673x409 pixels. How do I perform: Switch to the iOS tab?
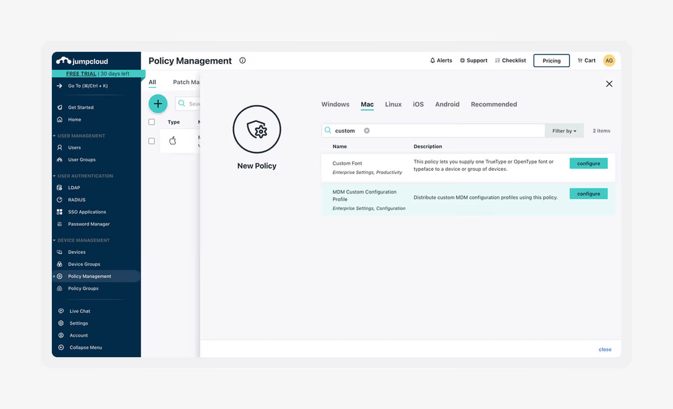418,105
